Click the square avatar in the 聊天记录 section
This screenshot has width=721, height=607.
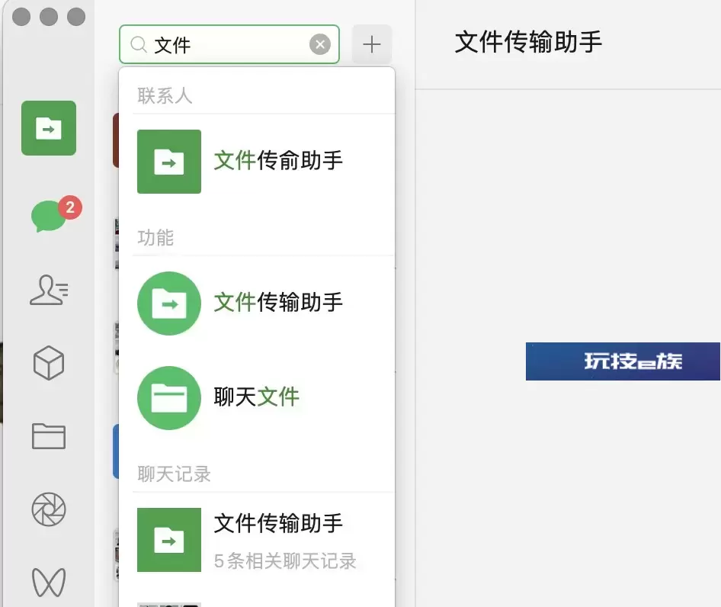[x=169, y=540]
